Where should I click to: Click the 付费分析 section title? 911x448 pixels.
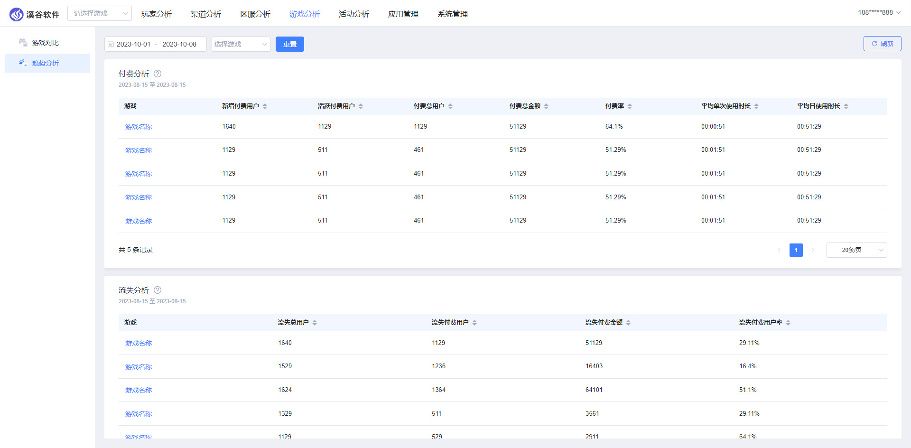pyautogui.click(x=134, y=74)
